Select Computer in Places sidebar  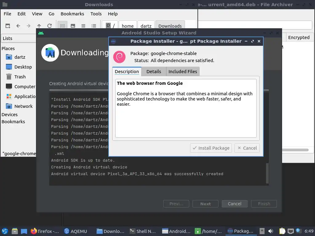point(21,87)
